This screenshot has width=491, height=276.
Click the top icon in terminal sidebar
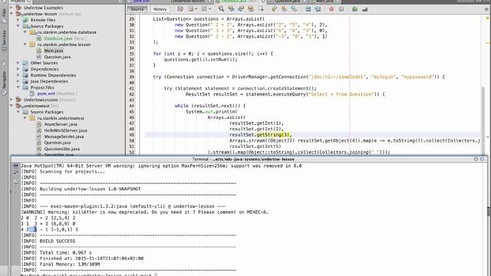coord(15,166)
